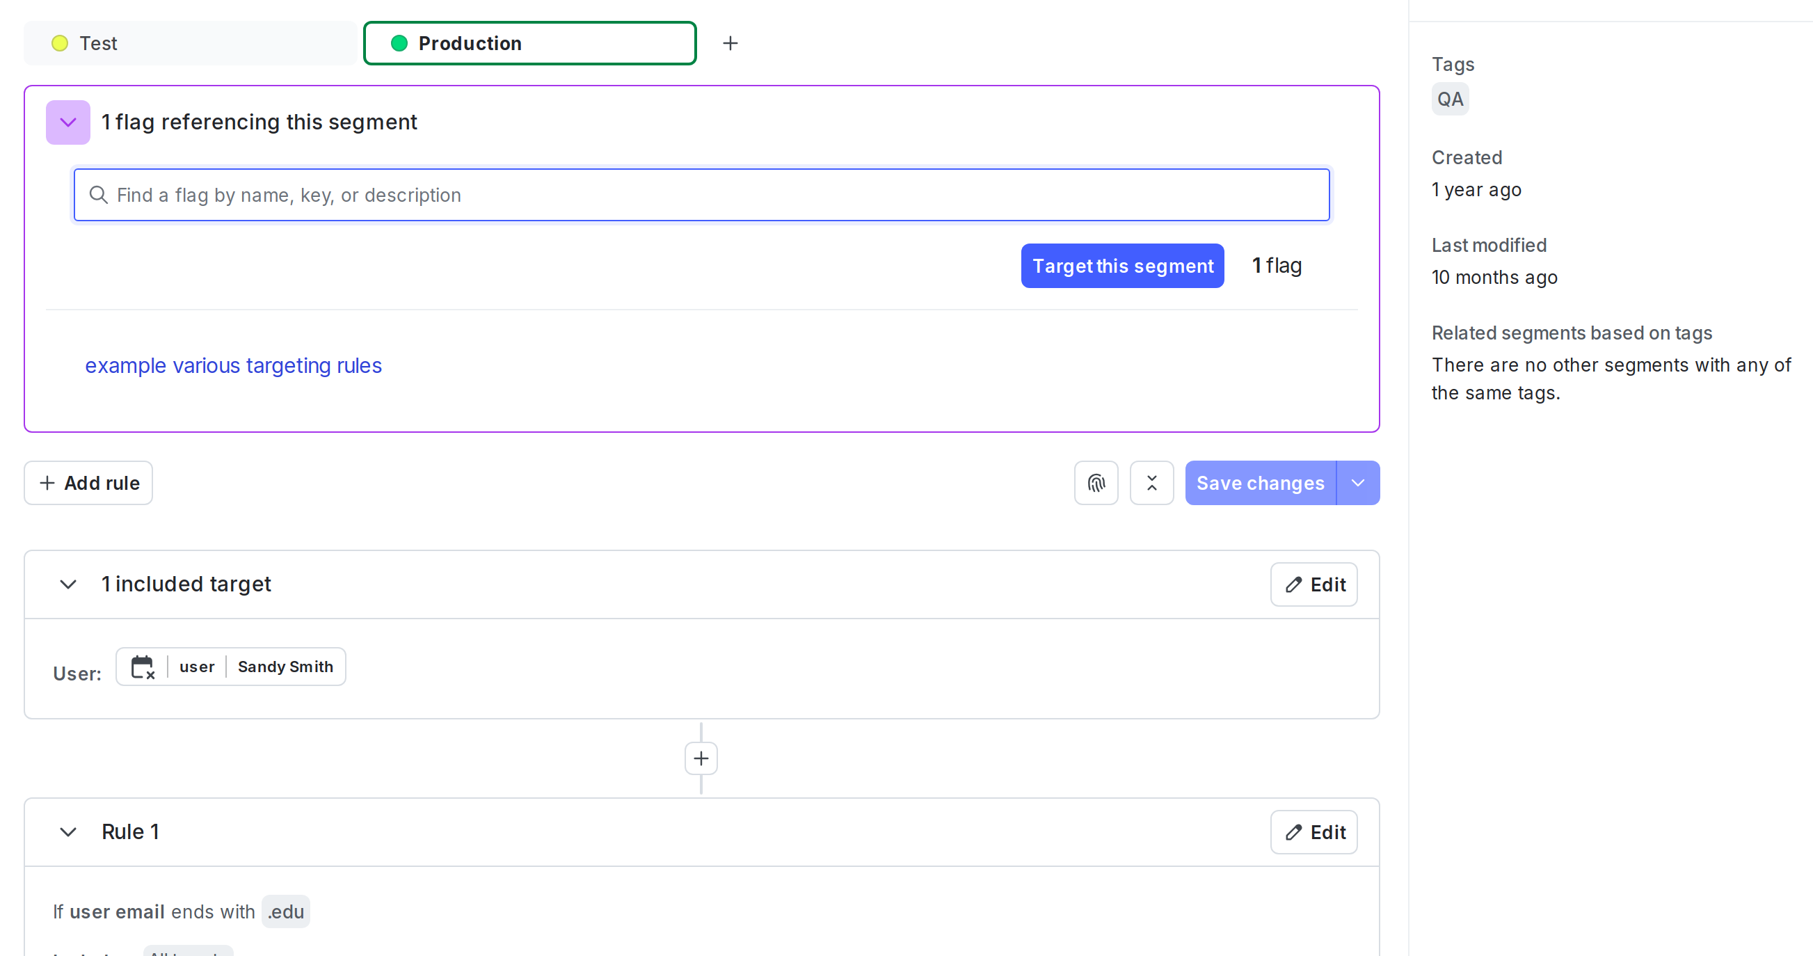Switch to the Test environment tab
This screenshot has height=956, width=1813.
[x=99, y=43]
